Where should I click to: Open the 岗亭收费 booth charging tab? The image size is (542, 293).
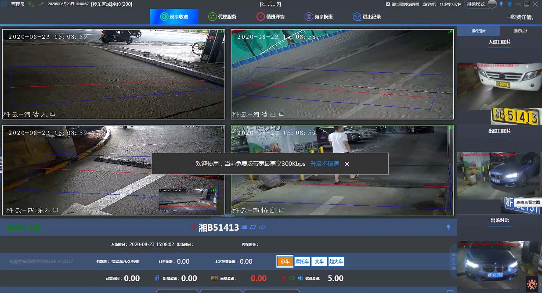tap(174, 17)
